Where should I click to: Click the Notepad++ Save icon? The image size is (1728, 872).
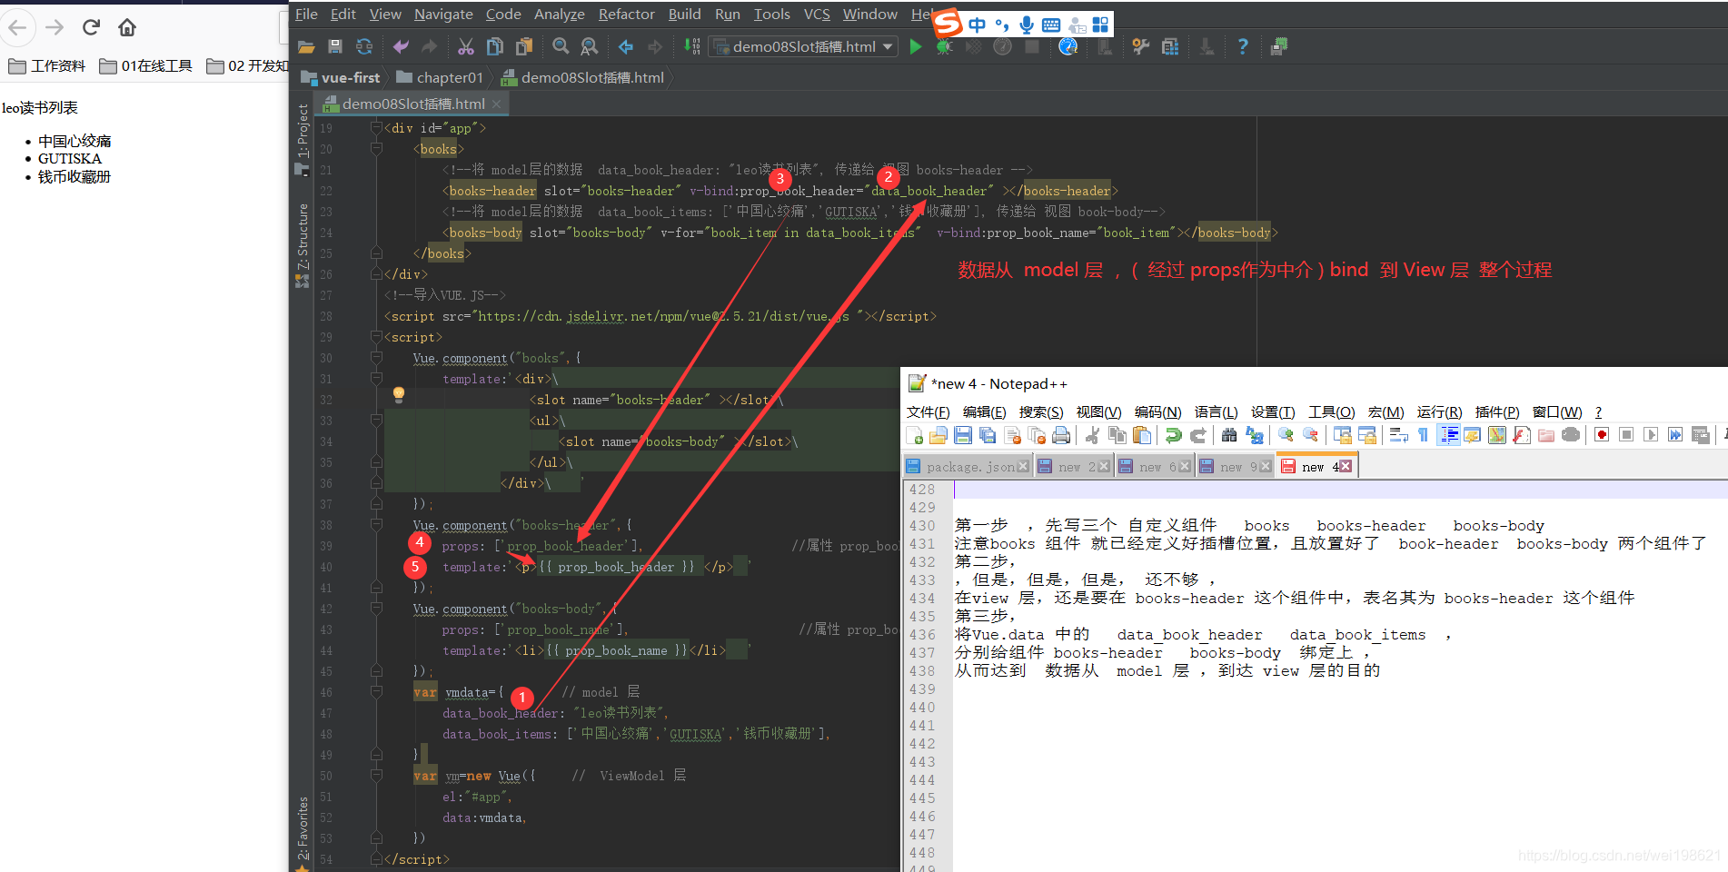tap(963, 436)
